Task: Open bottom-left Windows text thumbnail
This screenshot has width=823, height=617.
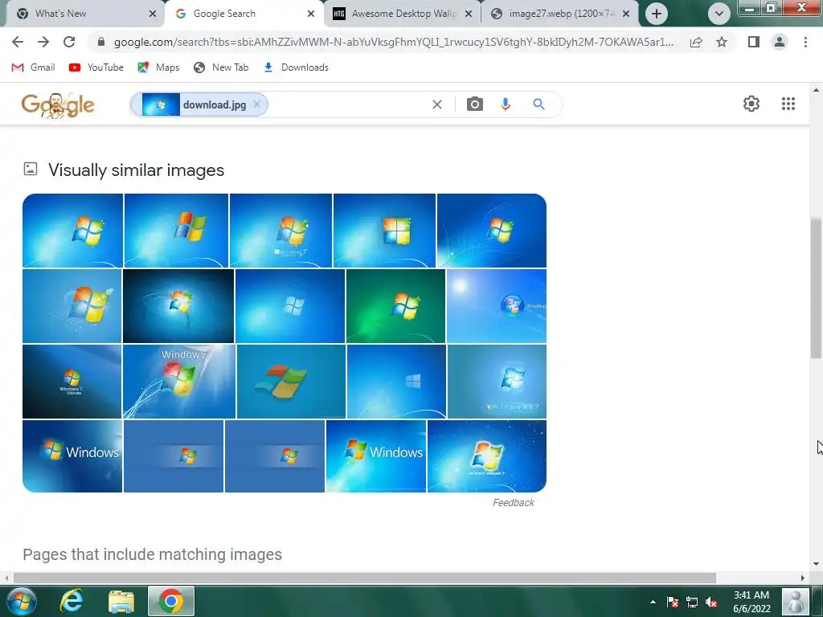Action: pyautogui.click(x=72, y=456)
